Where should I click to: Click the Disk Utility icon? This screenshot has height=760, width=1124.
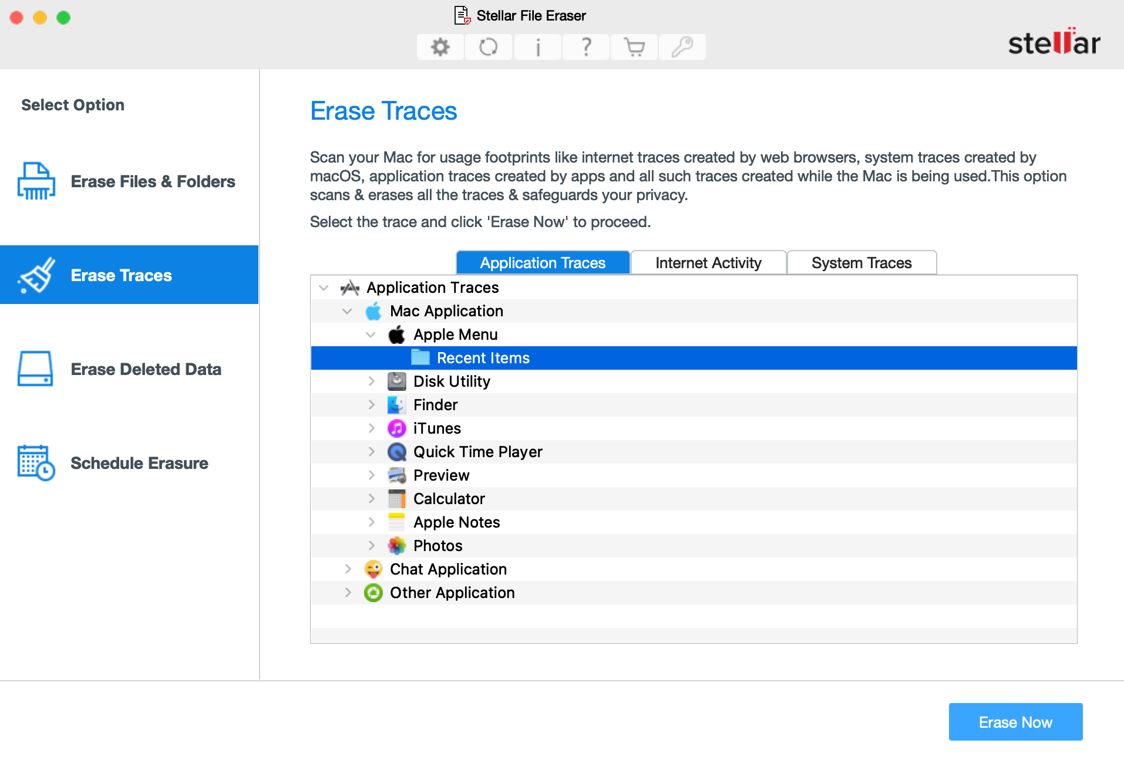[x=397, y=381]
